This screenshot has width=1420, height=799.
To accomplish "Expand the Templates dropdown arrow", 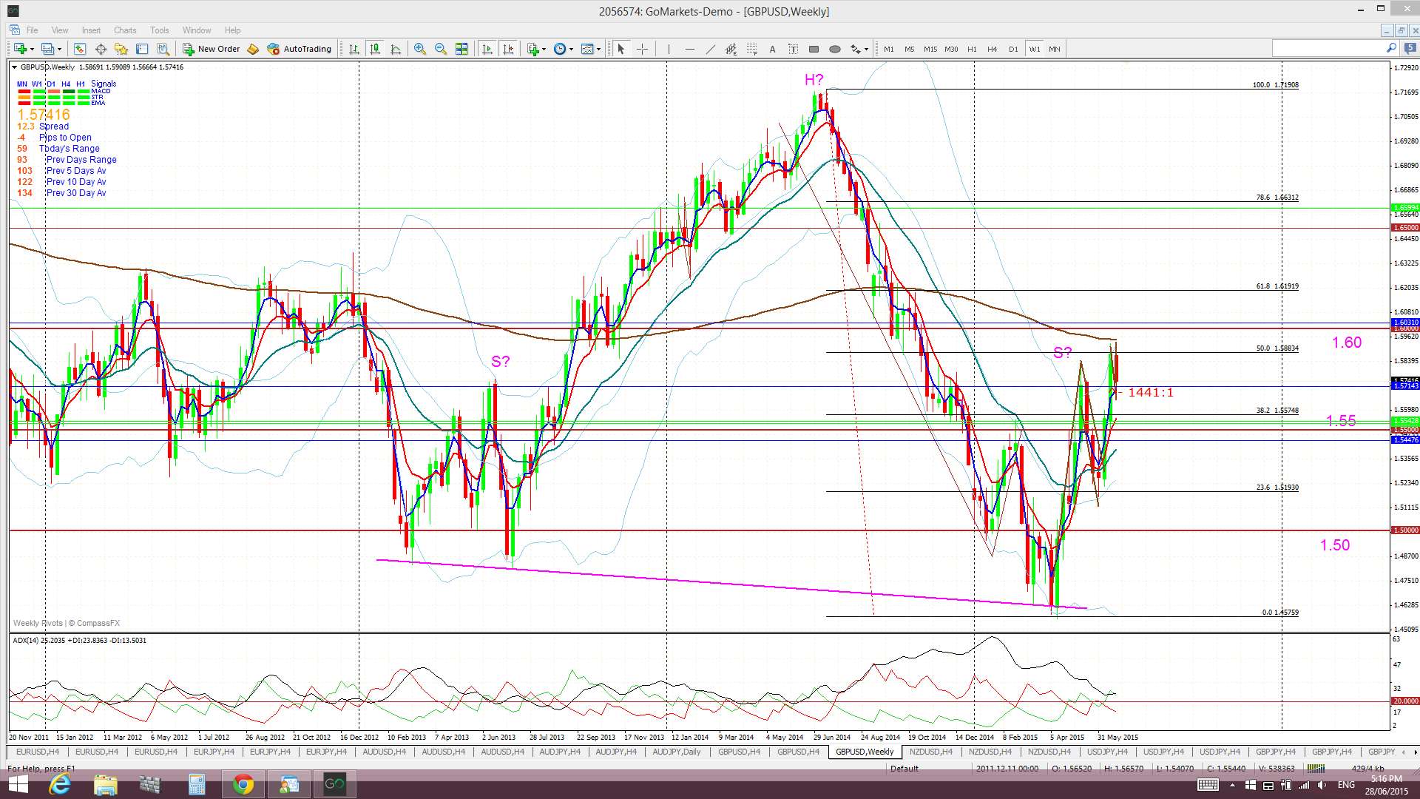I will tap(599, 49).
